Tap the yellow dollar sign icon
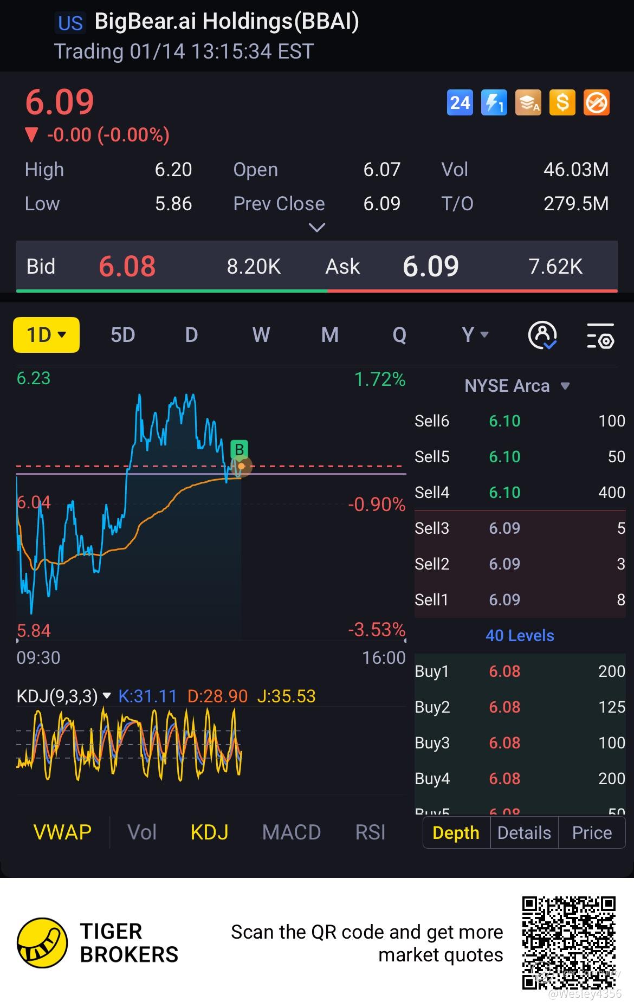This screenshot has height=1008, width=634. click(562, 102)
